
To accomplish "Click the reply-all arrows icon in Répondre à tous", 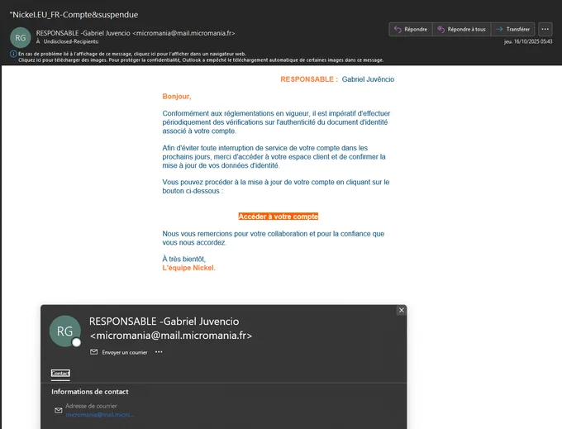I will [441, 30].
